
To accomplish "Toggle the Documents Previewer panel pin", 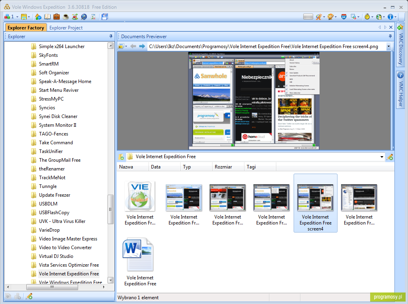I will tap(390, 36).
